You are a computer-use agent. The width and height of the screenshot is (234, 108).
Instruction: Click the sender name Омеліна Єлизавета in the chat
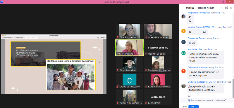[202, 82]
